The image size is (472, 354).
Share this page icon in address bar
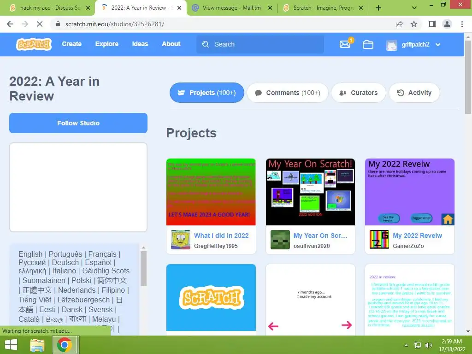coord(399,24)
